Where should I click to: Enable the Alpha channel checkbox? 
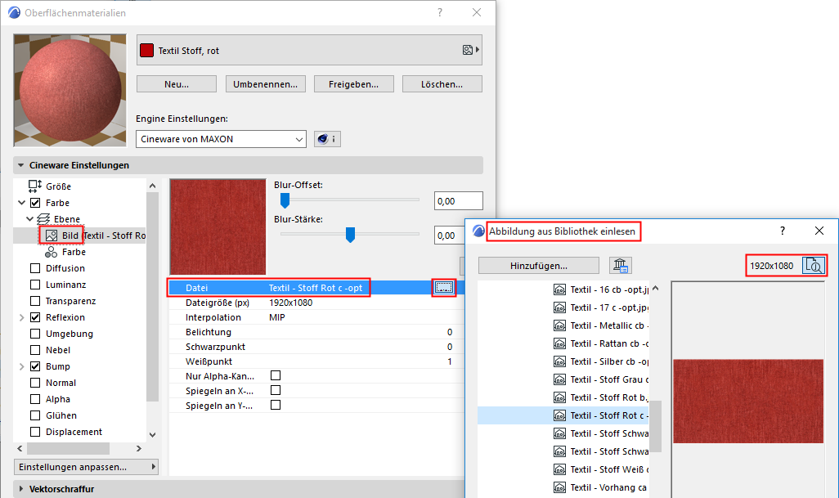(x=35, y=399)
